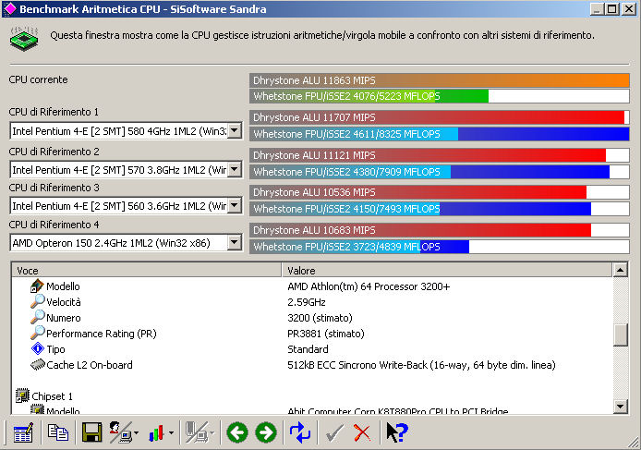Open the CPU di Riferimento 2 dropdown

(235, 169)
